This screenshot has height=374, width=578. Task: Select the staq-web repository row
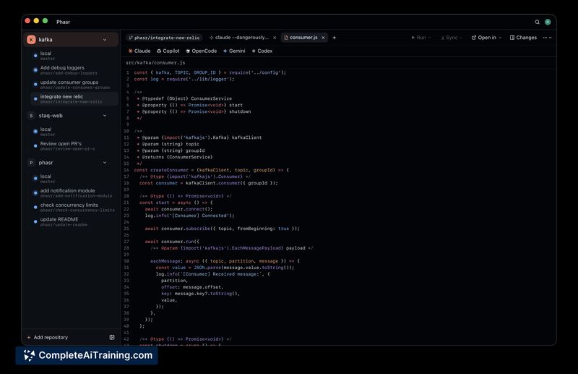click(x=71, y=116)
